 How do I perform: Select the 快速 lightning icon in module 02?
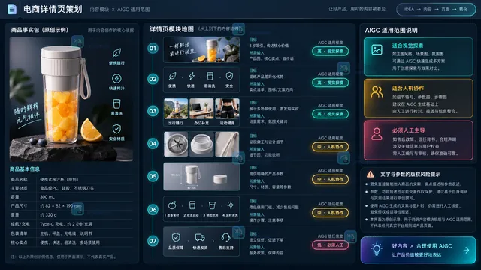click(192, 76)
